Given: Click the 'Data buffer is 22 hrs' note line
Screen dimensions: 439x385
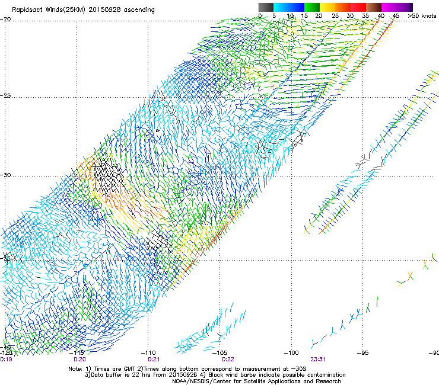Looking at the screenshot, I should click(215, 375).
